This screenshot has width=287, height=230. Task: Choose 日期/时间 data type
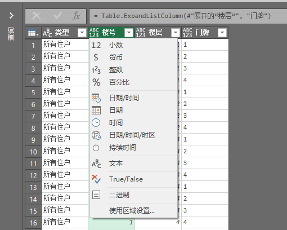point(133,98)
